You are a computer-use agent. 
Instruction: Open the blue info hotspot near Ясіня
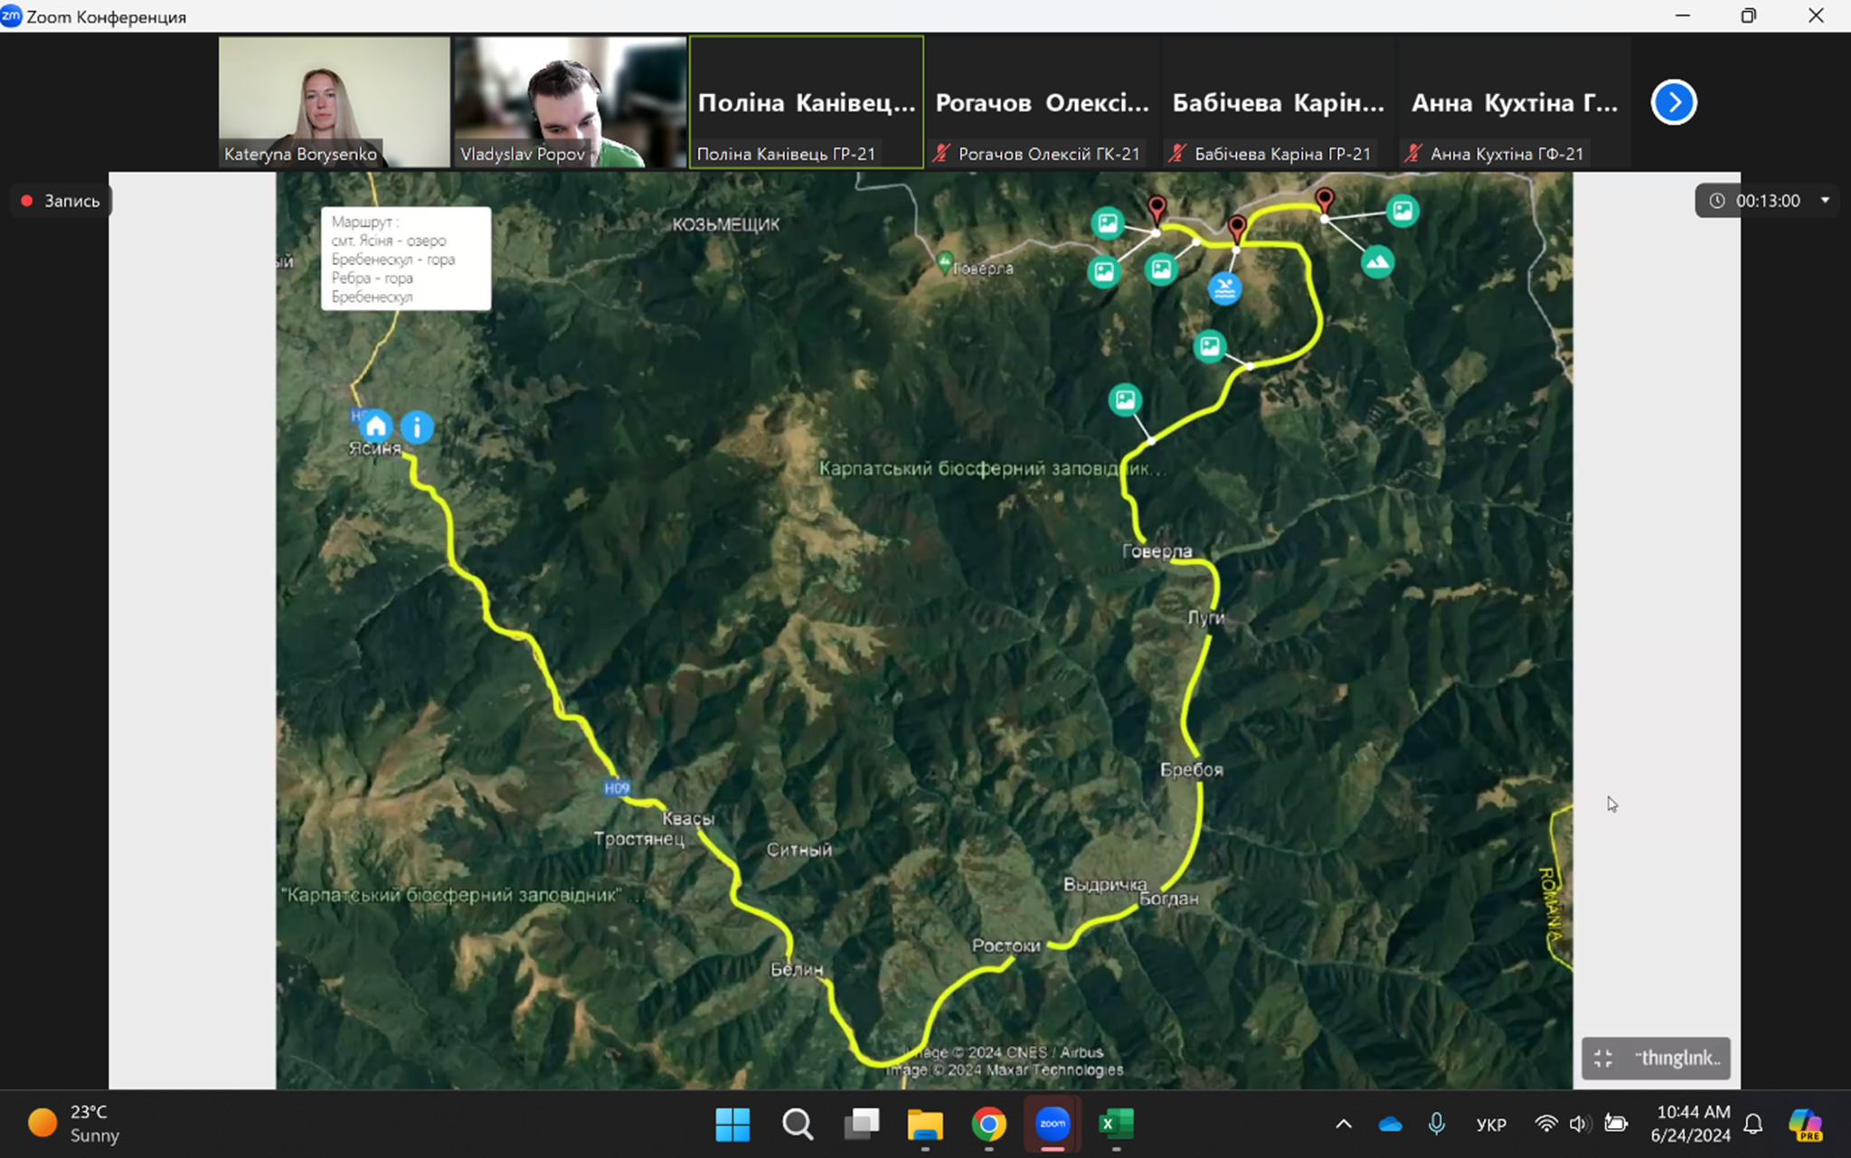click(x=417, y=428)
